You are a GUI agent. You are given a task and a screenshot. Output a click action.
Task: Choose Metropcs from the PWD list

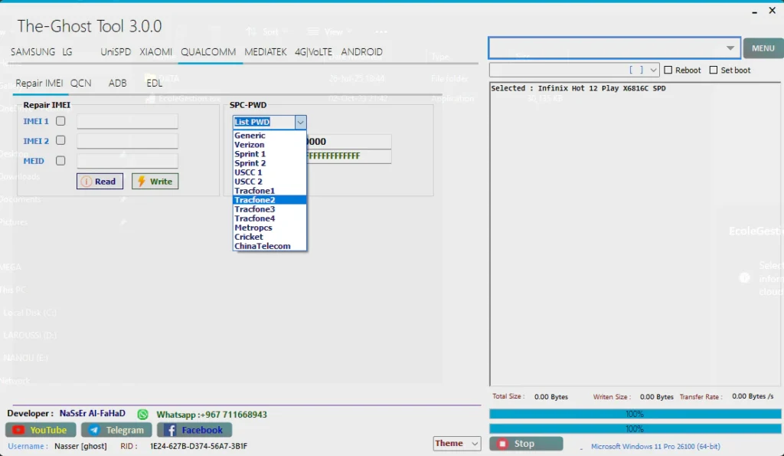(x=253, y=228)
